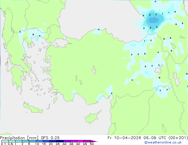This screenshot has height=145, width=188.
Task: Click the legend value '50'
Action: click(92, 144)
